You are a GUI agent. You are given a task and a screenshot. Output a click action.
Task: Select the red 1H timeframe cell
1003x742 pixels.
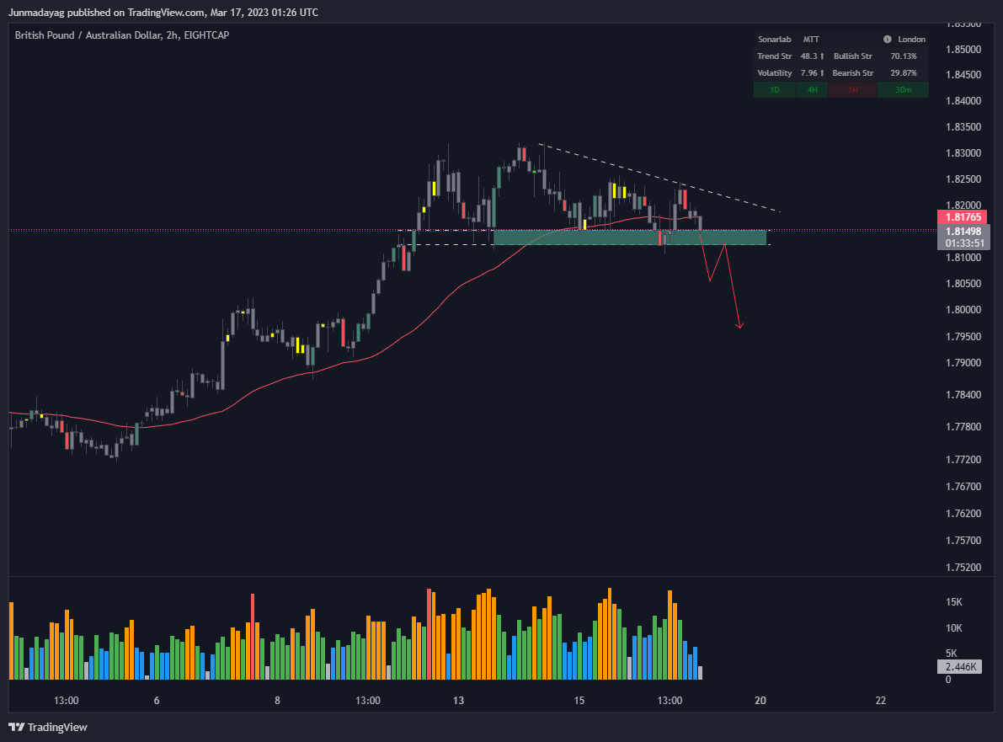point(853,89)
